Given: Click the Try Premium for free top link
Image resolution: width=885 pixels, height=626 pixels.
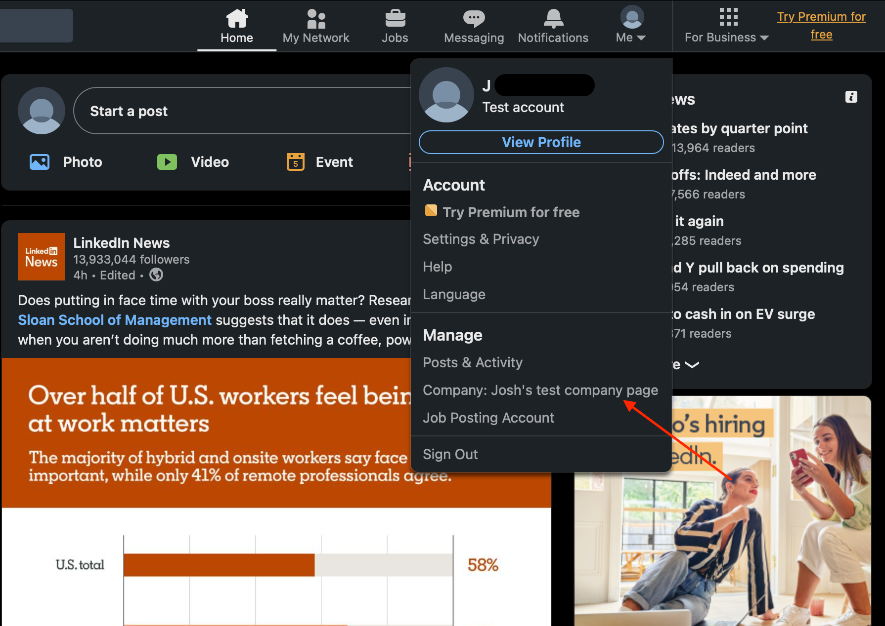Looking at the screenshot, I should (x=821, y=26).
